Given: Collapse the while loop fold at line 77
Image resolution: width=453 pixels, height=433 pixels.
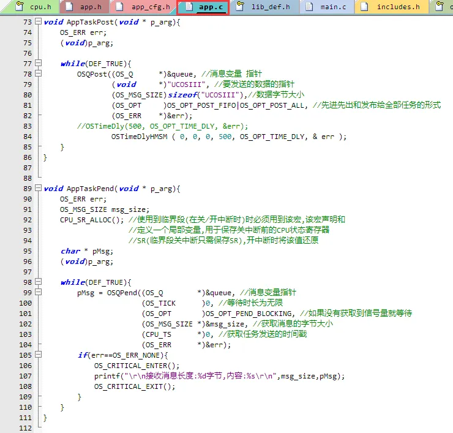Looking at the screenshot, I should coord(39,64).
